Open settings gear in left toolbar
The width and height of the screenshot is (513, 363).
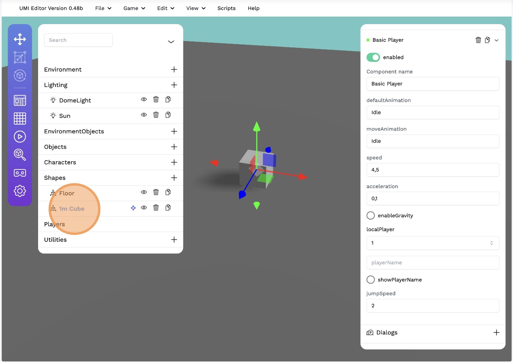coord(20,191)
